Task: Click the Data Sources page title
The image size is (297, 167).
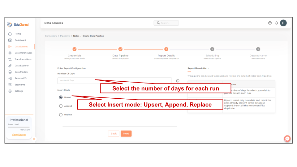Action: (x=54, y=23)
